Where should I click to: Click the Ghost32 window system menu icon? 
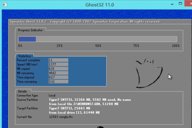5,5
